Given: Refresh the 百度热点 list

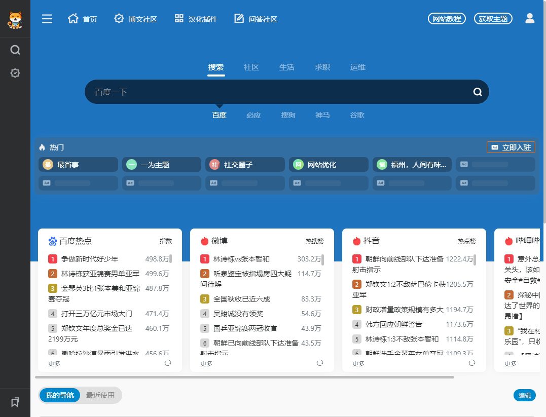Looking at the screenshot, I should (168, 363).
